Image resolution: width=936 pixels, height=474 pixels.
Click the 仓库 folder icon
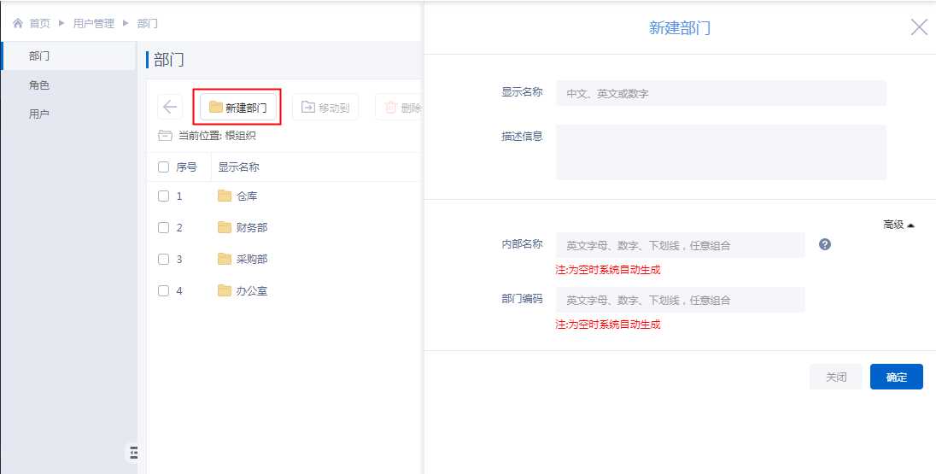[225, 196]
